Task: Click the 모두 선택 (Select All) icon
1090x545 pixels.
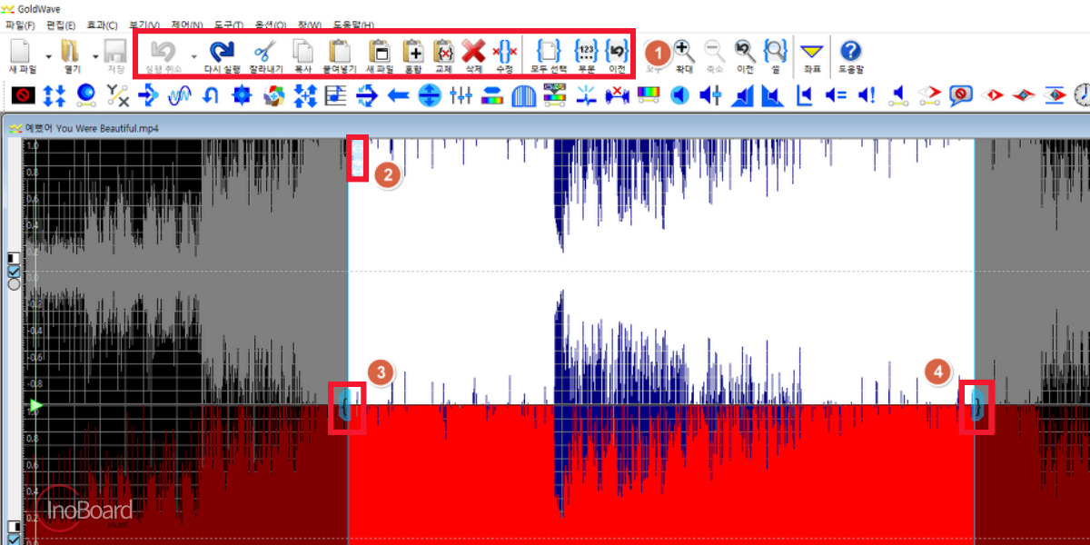Action: tap(549, 50)
